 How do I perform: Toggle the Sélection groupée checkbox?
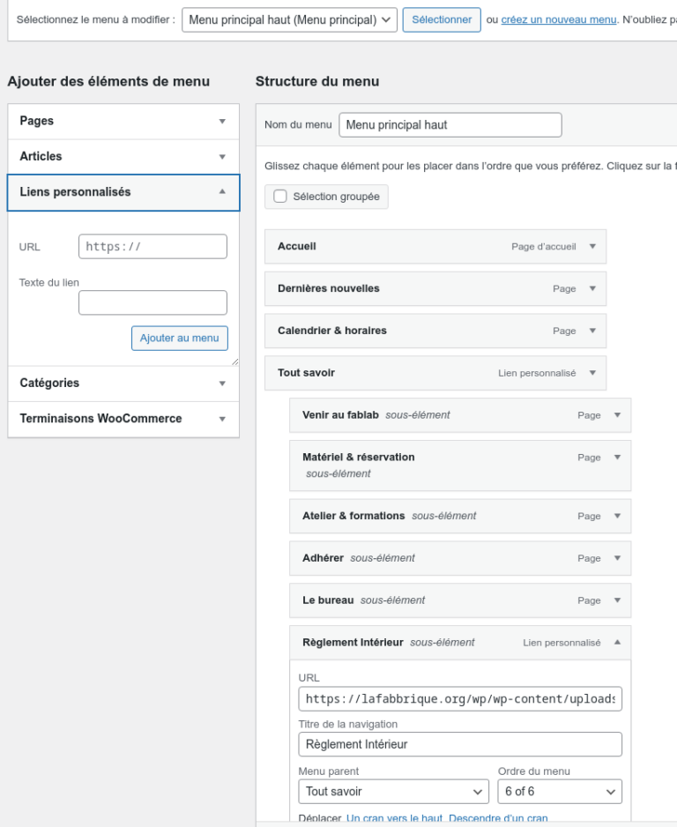coord(280,197)
